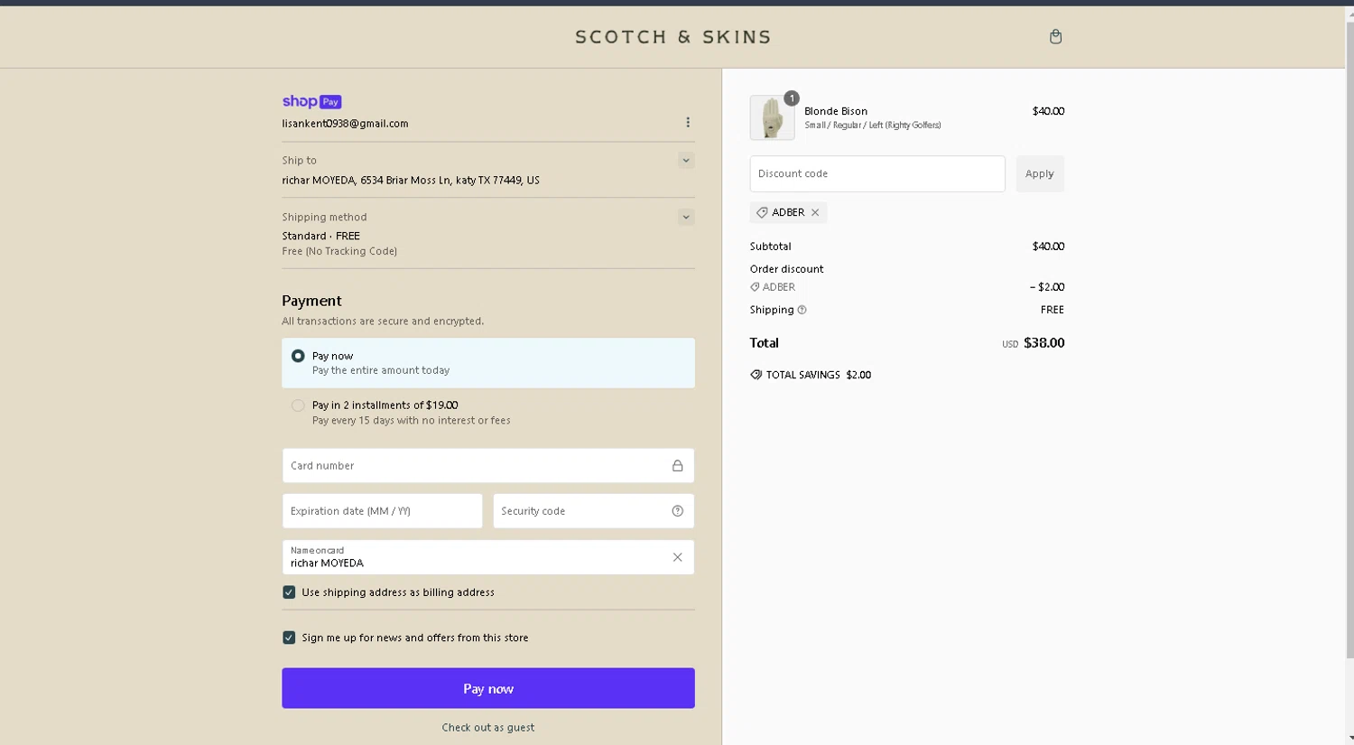The height and width of the screenshot is (745, 1354).
Task: Click the Shop Pay logo
Action: pos(311,101)
